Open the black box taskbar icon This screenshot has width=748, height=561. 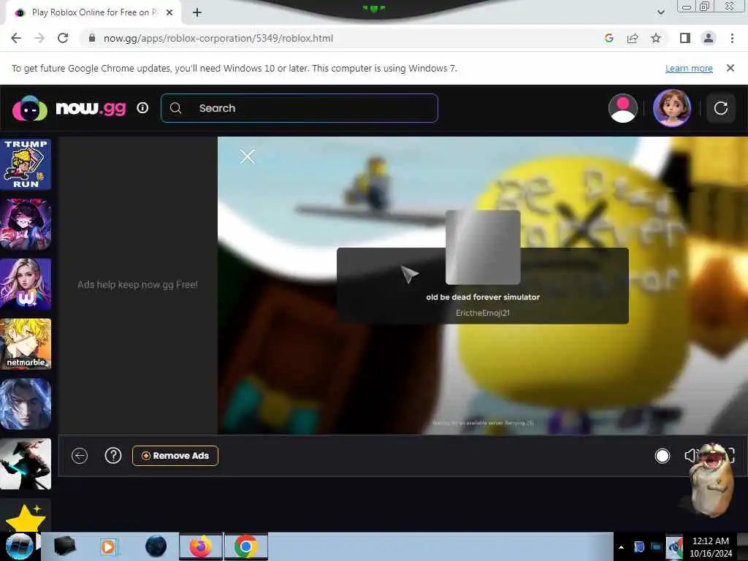pos(65,546)
